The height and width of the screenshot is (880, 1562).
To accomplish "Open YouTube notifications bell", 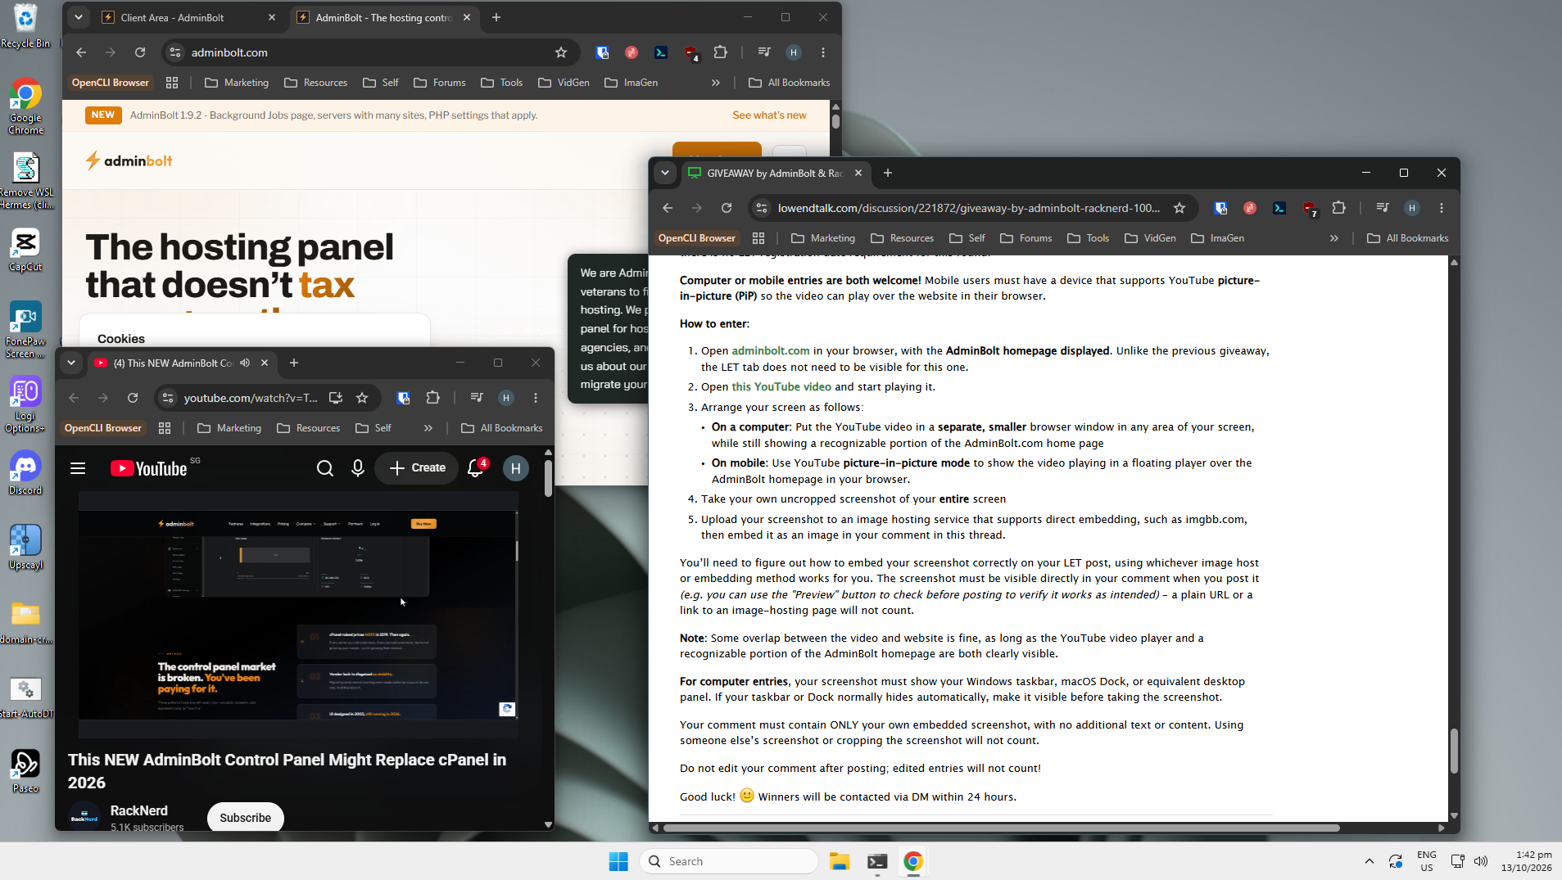I will coord(475,468).
